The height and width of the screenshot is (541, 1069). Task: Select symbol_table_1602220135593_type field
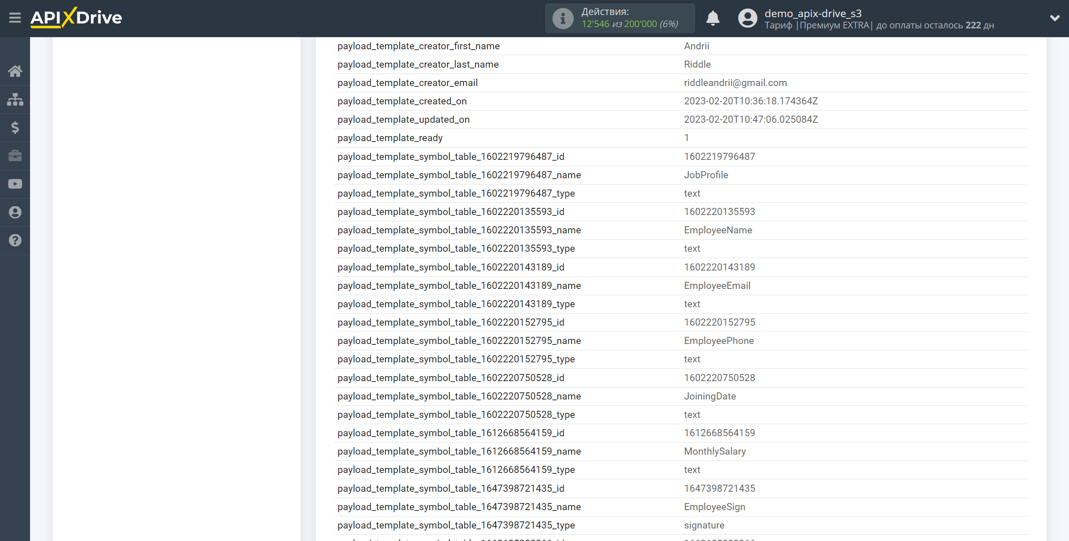pos(456,248)
